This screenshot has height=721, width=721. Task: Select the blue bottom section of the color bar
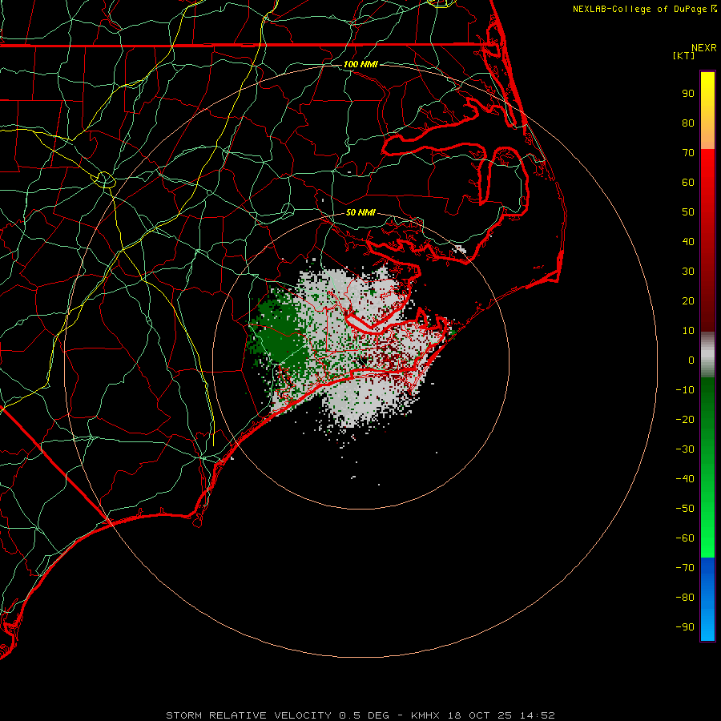pyautogui.click(x=707, y=598)
